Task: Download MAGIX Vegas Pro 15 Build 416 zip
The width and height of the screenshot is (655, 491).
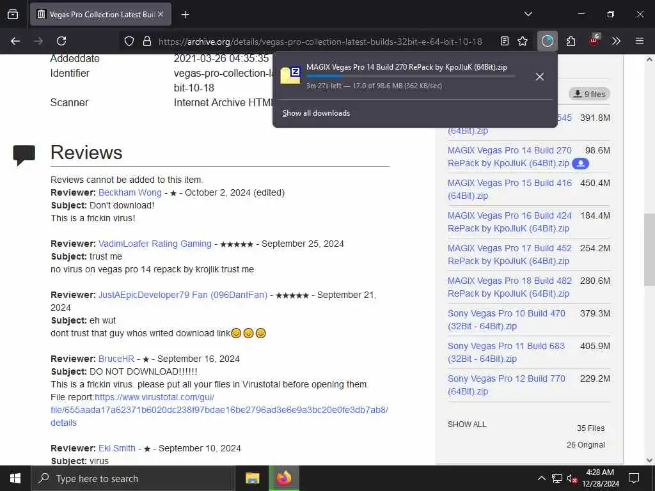Action: tap(510, 189)
